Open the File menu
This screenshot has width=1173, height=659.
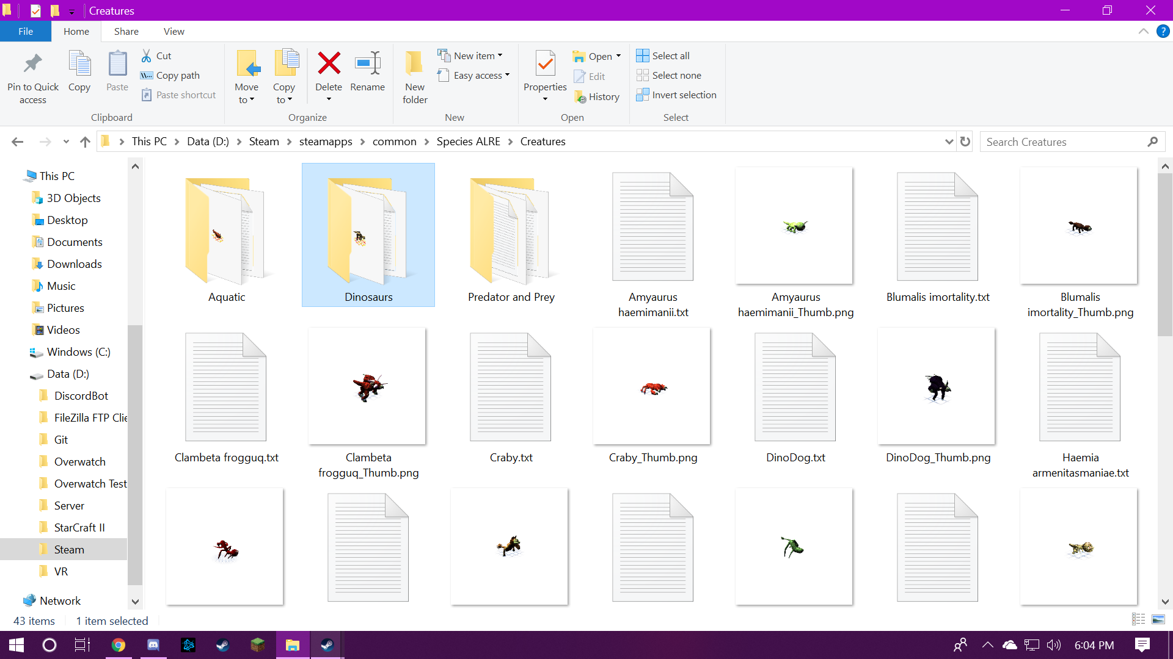[x=26, y=31]
